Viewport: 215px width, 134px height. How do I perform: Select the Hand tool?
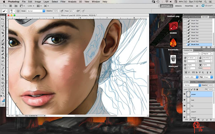(3, 89)
